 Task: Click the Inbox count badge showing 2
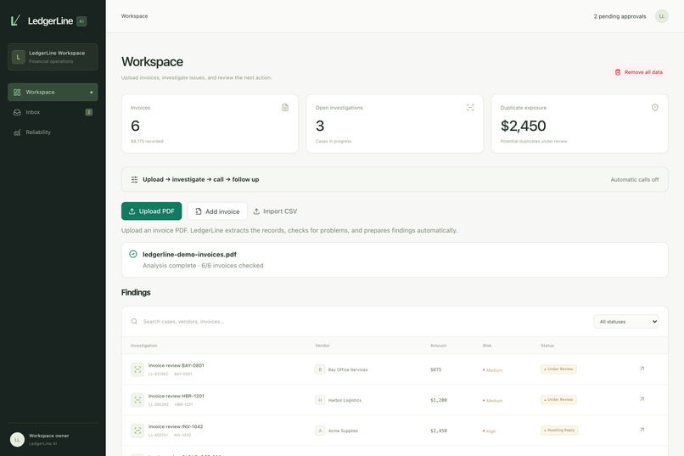(88, 112)
